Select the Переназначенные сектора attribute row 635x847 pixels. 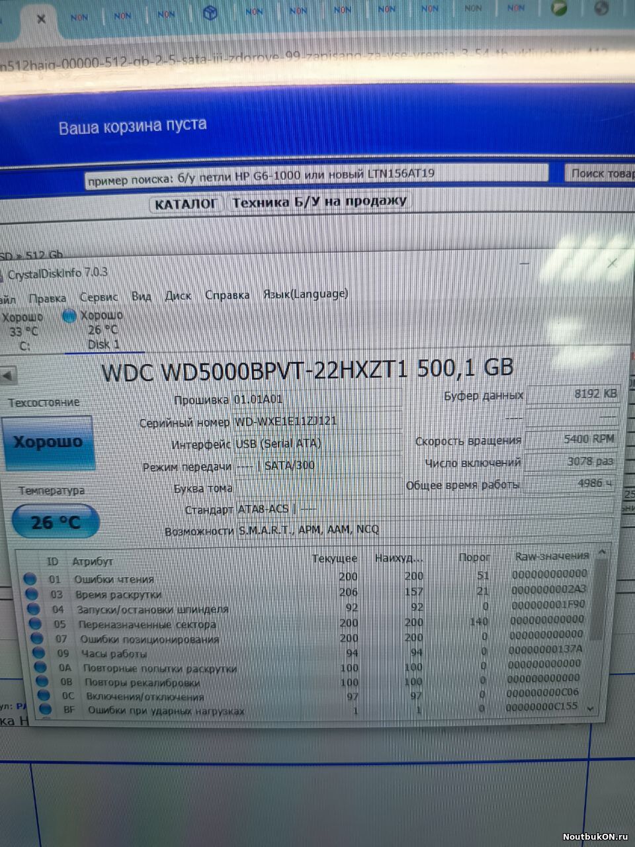tap(307, 622)
